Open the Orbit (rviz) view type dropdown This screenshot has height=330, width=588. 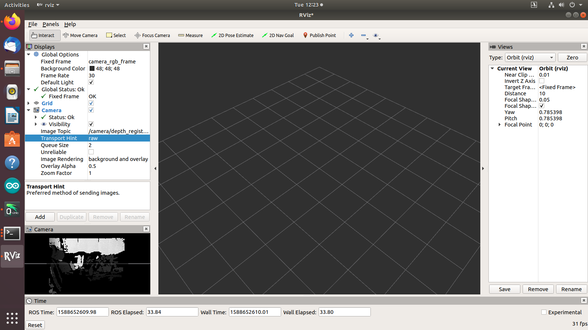(530, 58)
